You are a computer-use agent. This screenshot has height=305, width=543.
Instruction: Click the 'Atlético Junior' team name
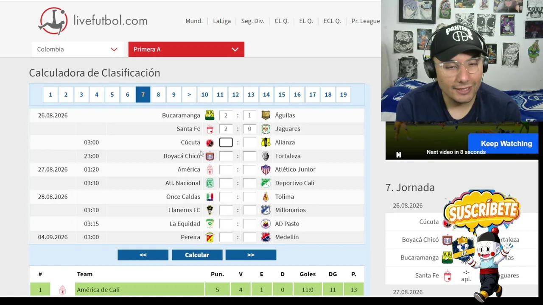coord(295,169)
